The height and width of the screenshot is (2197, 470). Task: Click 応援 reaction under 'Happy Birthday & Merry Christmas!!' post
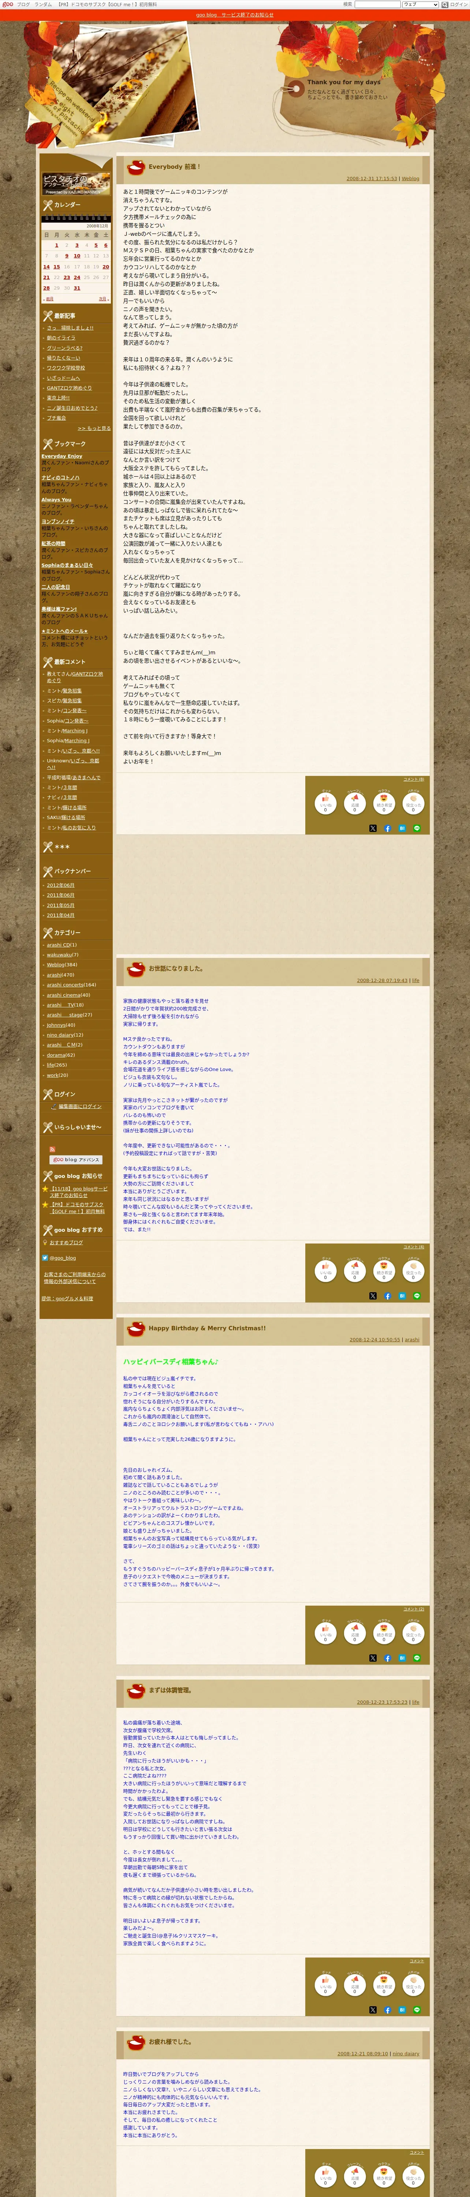tap(355, 1632)
